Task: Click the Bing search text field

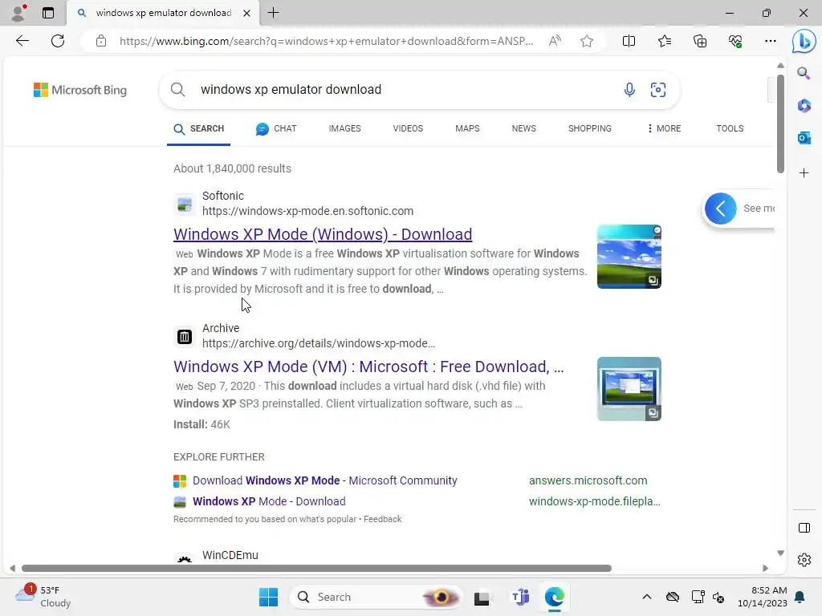Action: click(x=404, y=90)
